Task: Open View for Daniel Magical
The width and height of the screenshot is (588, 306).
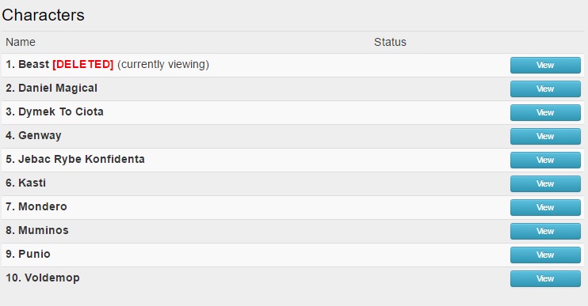Action: coord(545,89)
